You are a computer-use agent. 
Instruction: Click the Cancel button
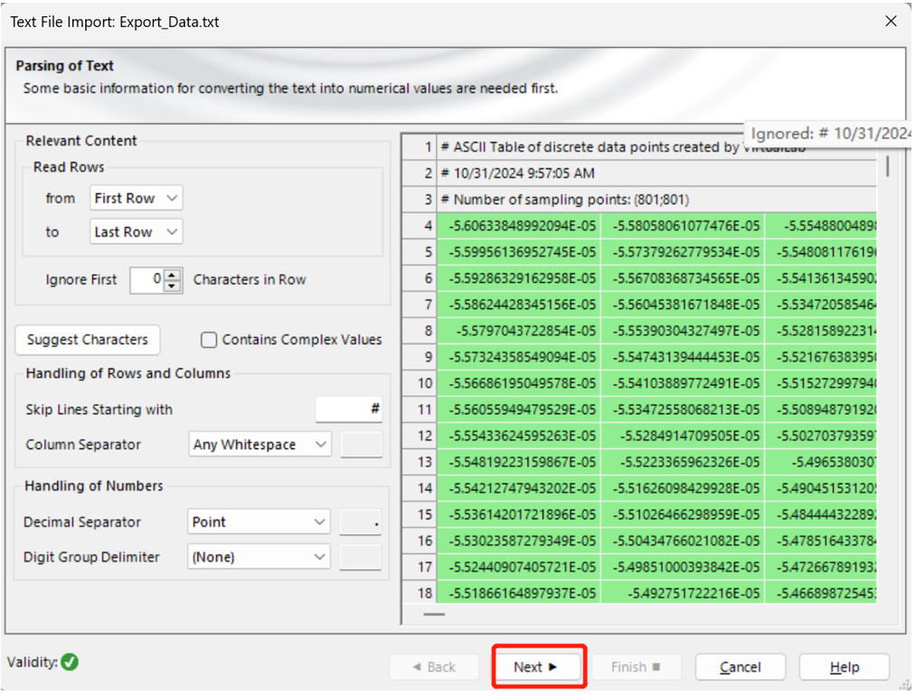coord(740,667)
